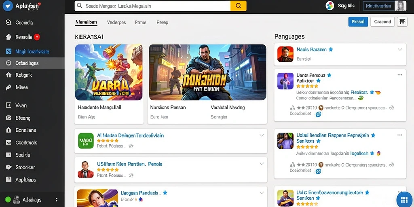Screen dimensions: 414x207
Task: Switch to the Pame tab
Action: point(140,23)
